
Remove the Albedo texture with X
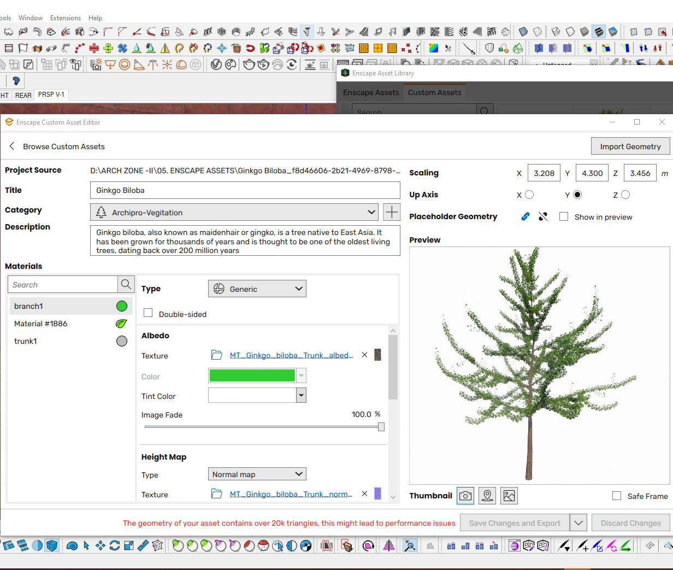tap(364, 355)
